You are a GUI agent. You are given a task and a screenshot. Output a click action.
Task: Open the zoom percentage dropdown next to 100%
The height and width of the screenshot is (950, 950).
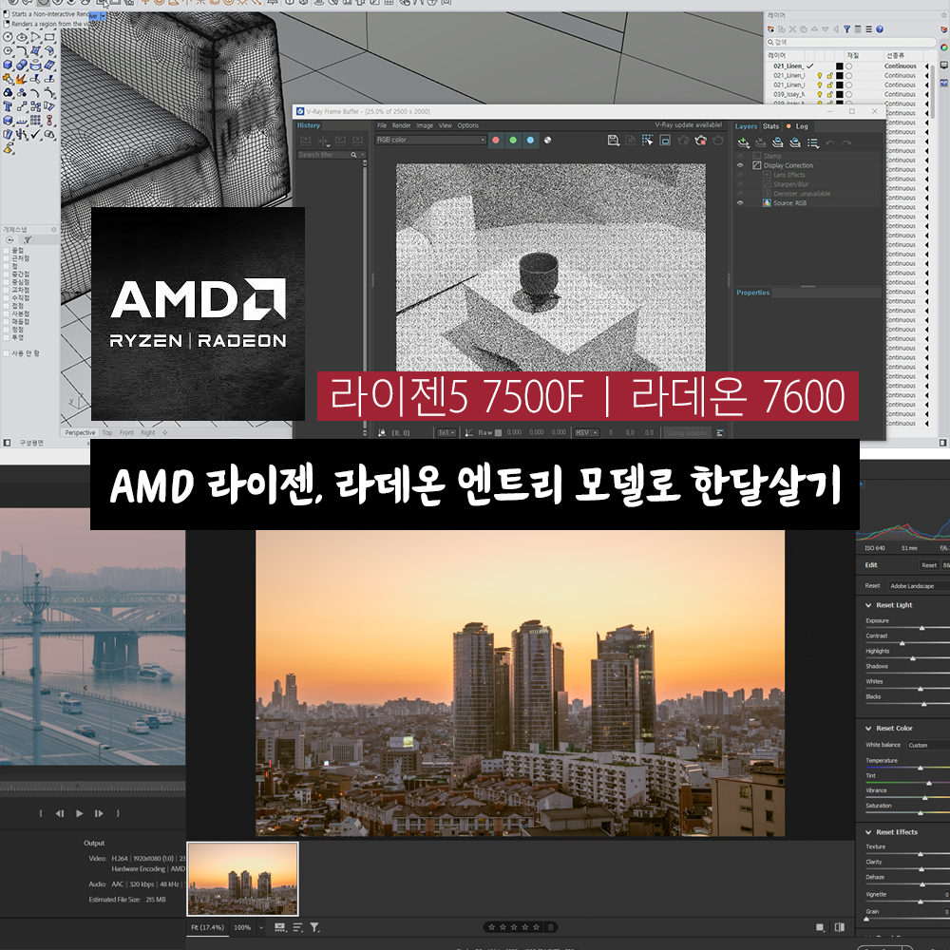[261, 927]
